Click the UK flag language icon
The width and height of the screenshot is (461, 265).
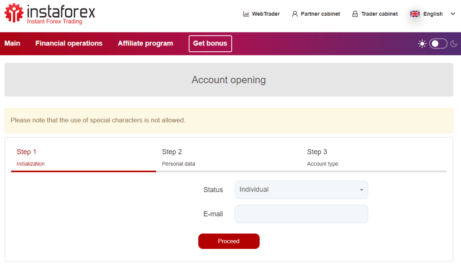coord(415,14)
